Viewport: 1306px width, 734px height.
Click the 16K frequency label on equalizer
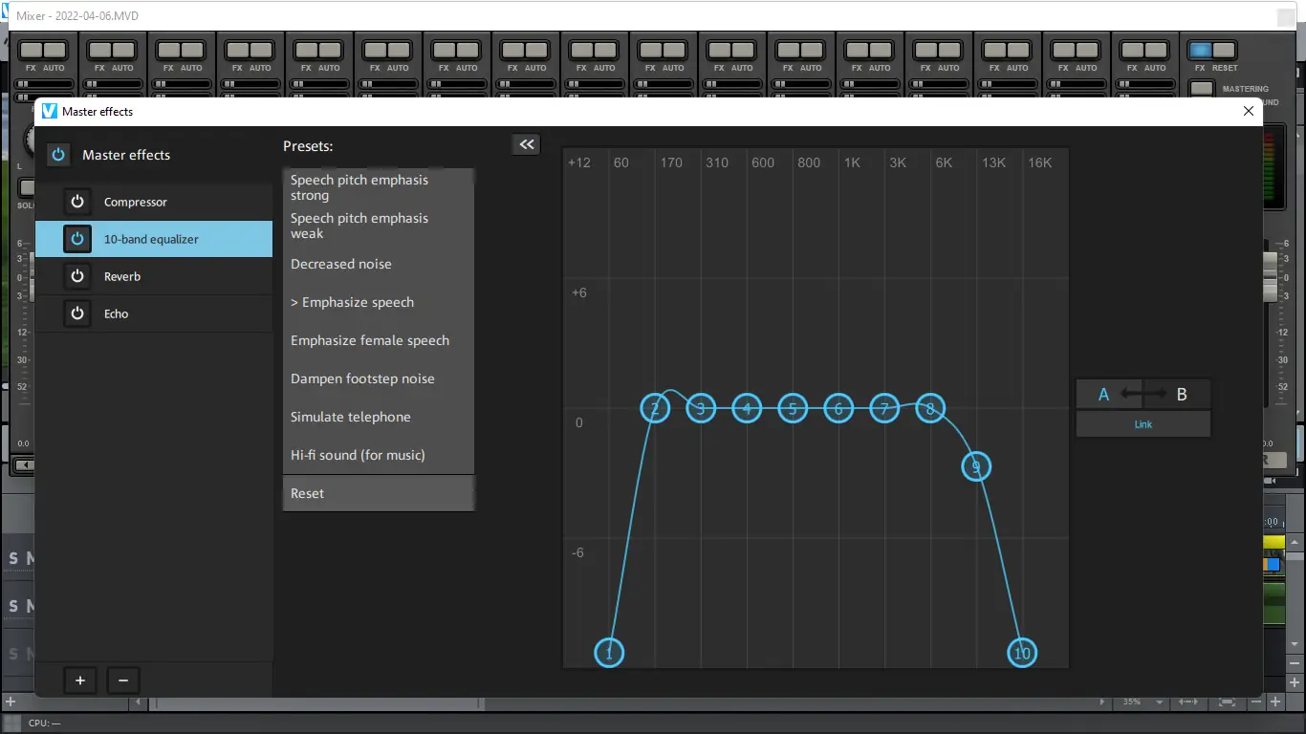coord(1040,162)
